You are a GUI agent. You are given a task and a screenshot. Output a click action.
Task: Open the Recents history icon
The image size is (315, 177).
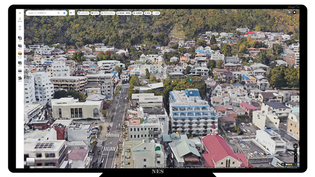coord(20,28)
